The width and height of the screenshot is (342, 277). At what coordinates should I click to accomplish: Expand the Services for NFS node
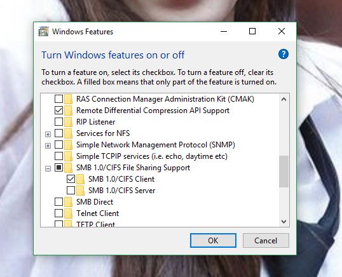click(48, 134)
